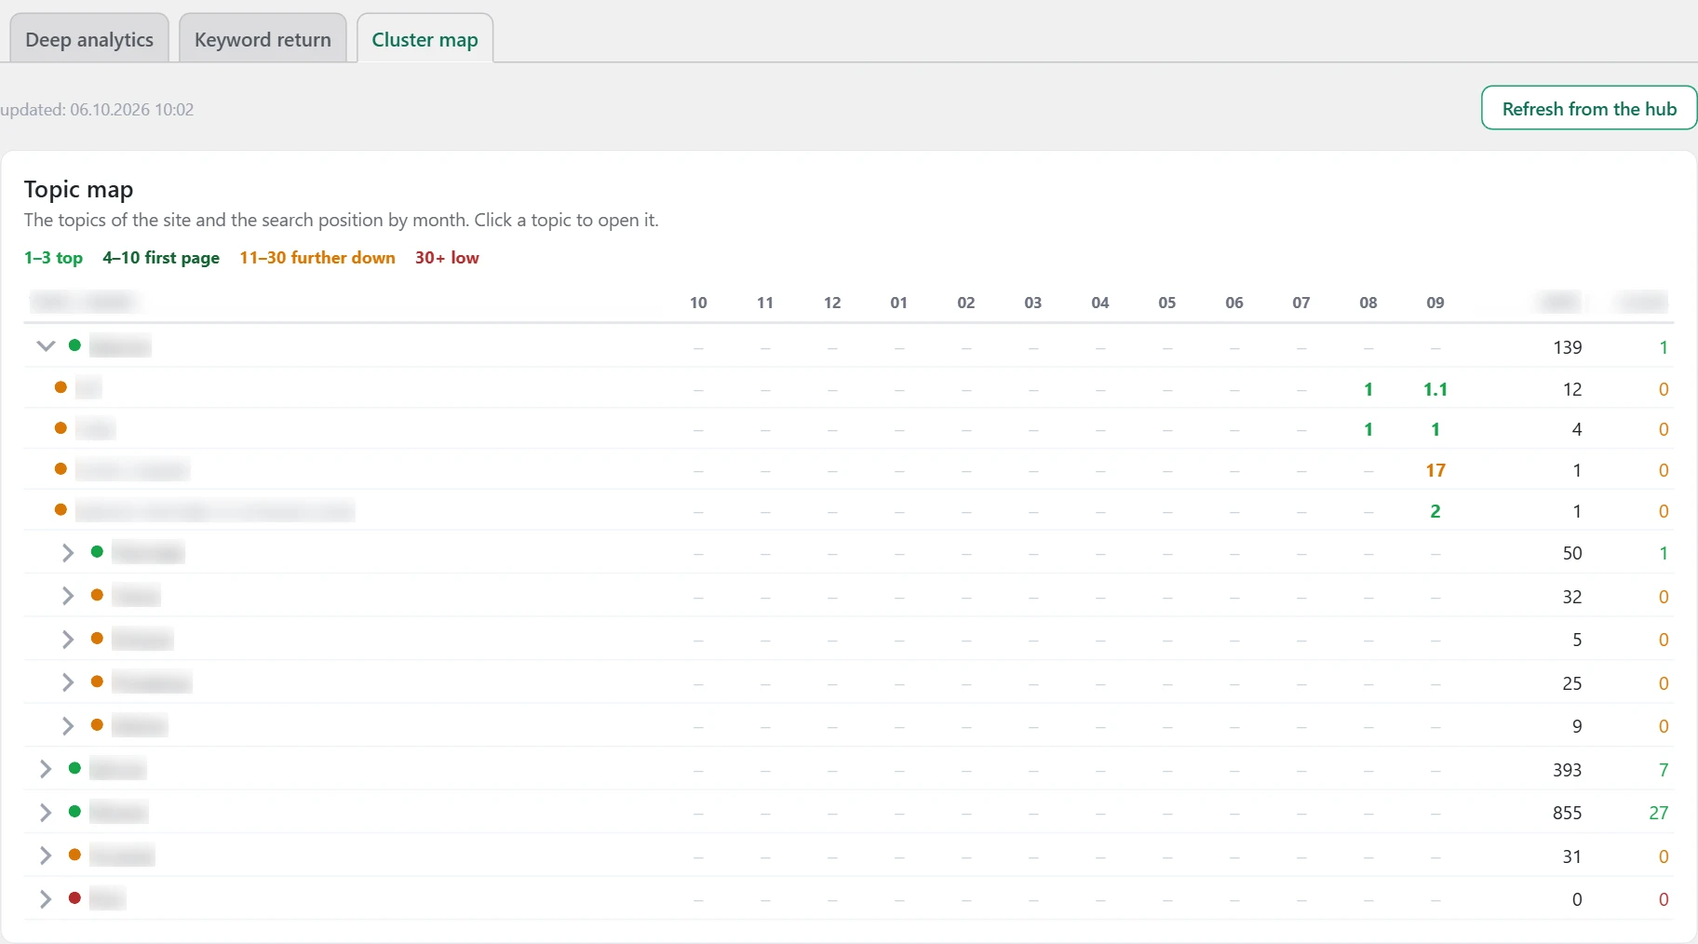Click the '11–30 further down' legend label
The width and height of the screenshot is (1698, 944).
pos(317,258)
